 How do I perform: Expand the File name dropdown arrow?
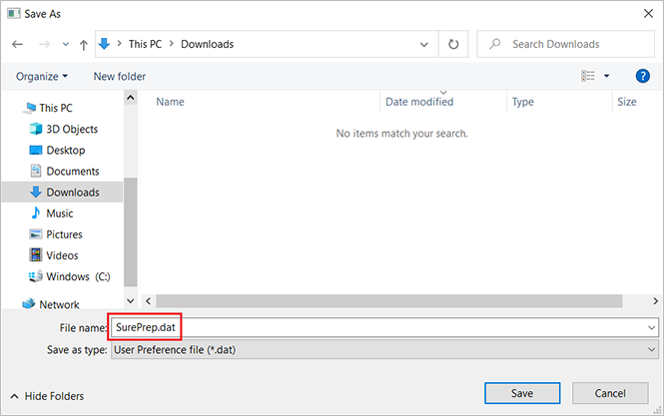point(651,327)
